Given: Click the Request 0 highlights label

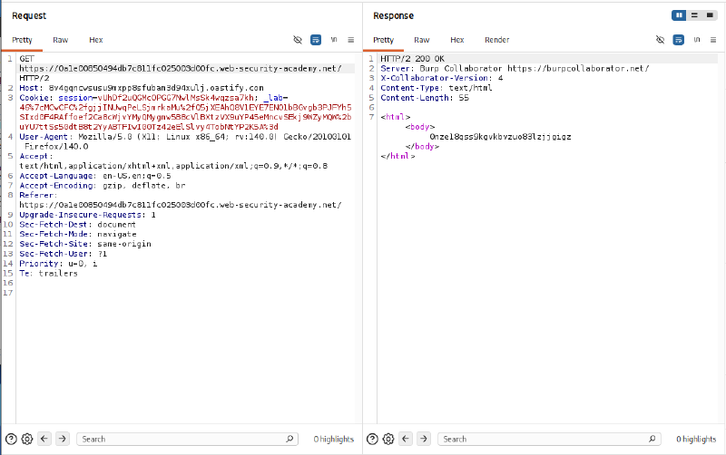Looking at the screenshot, I should [x=333, y=439].
